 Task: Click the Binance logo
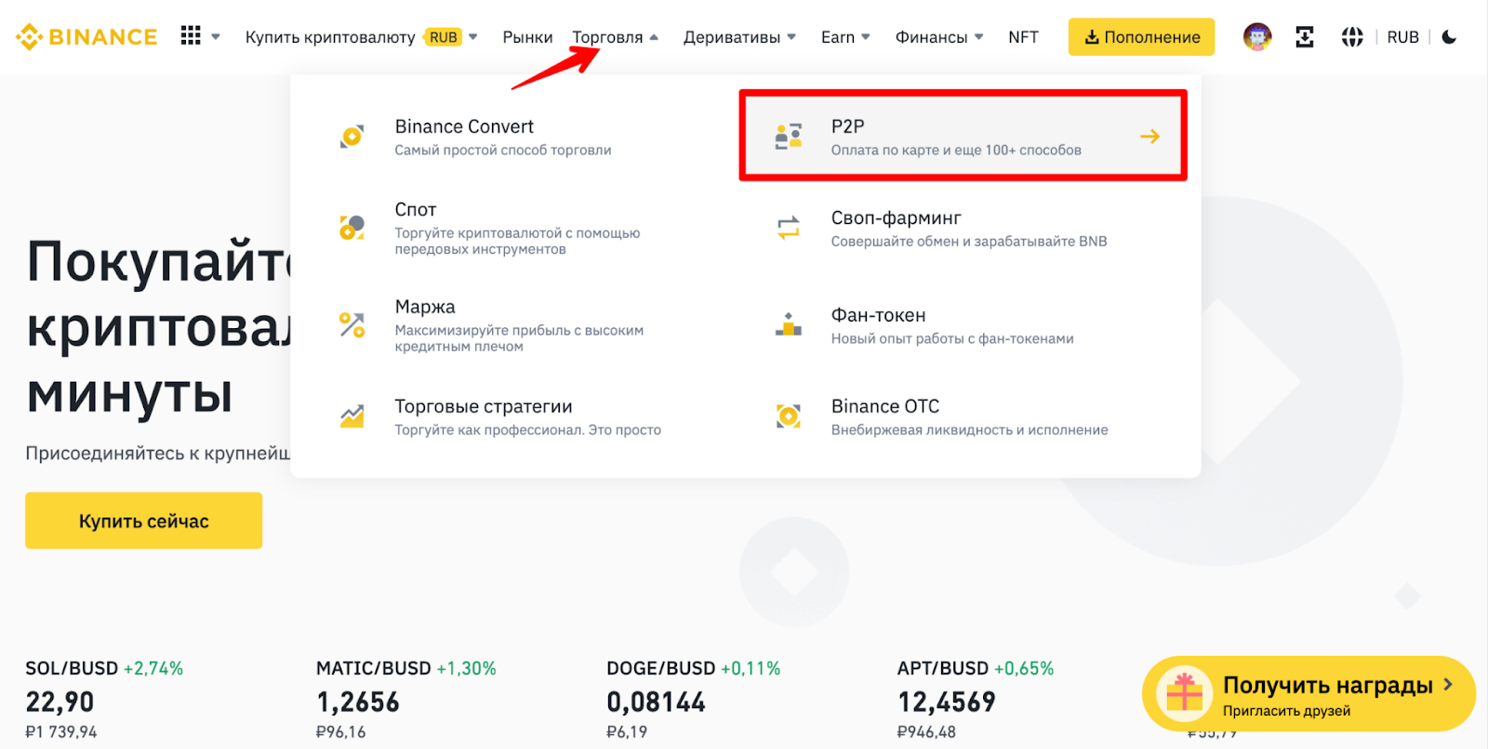86,37
